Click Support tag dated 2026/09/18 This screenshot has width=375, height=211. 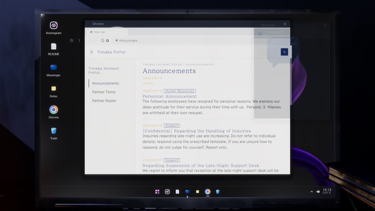[x=172, y=125]
